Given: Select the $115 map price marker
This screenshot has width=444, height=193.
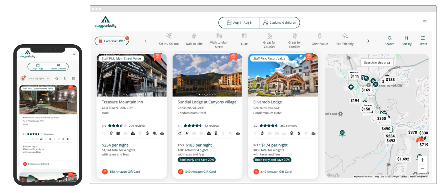Looking at the screenshot, I should [355, 76].
